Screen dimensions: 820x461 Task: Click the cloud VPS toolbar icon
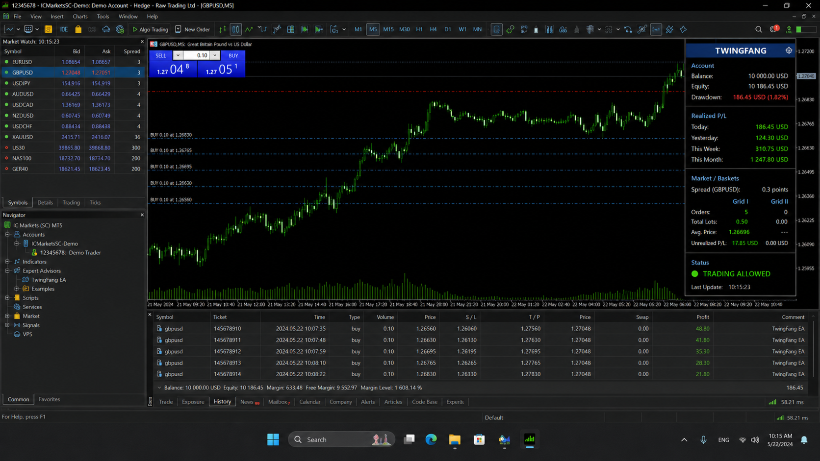(x=106, y=29)
